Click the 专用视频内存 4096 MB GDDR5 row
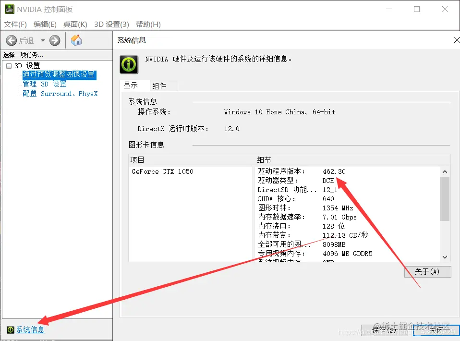This screenshot has width=460, height=341. [x=315, y=254]
